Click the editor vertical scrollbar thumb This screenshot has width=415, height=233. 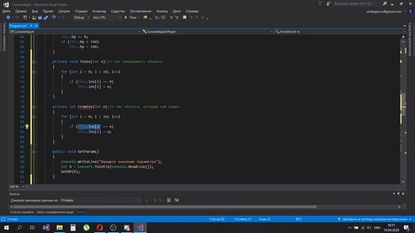[x=403, y=105]
